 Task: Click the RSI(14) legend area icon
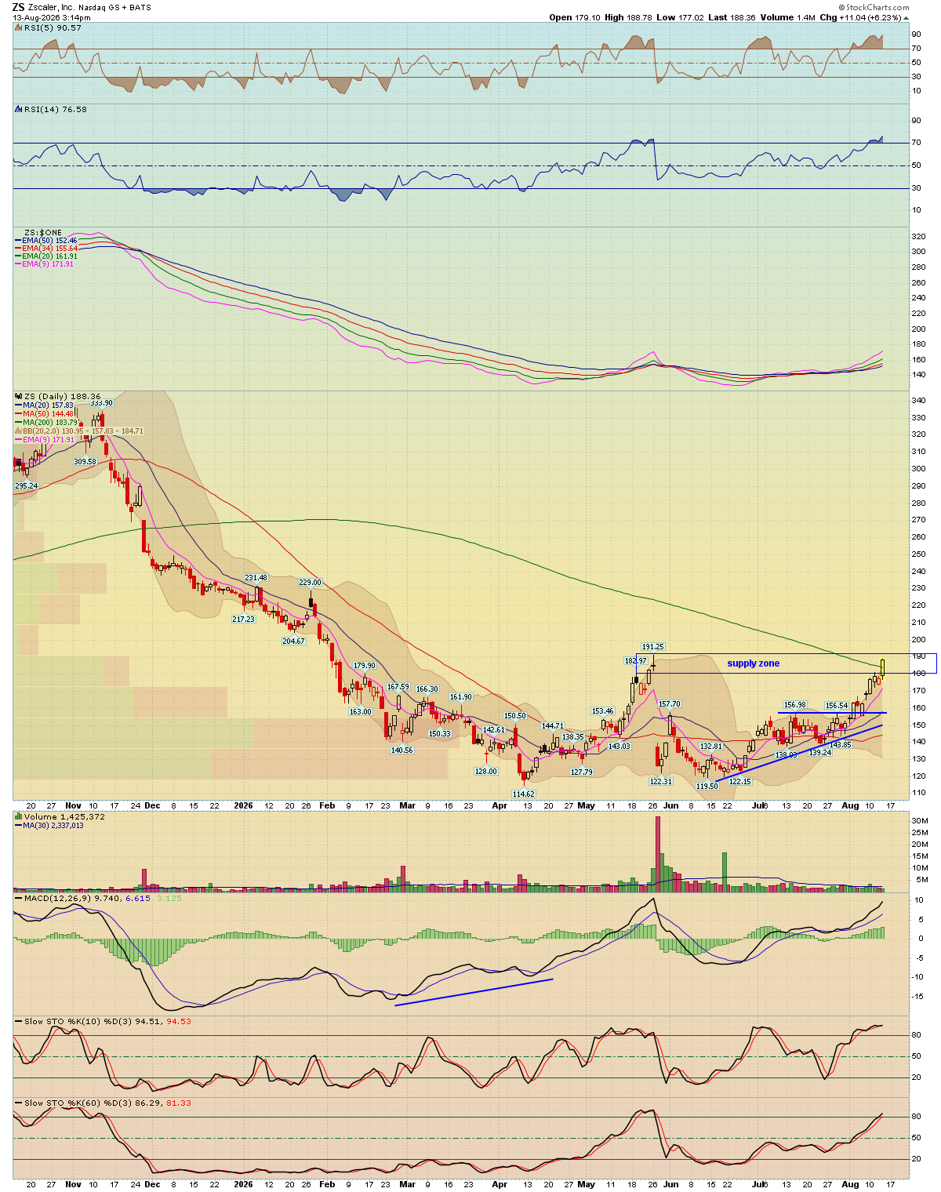[19, 110]
